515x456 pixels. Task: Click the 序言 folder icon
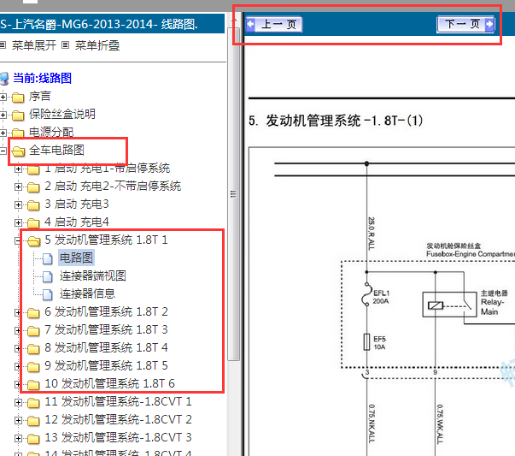tap(18, 98)
